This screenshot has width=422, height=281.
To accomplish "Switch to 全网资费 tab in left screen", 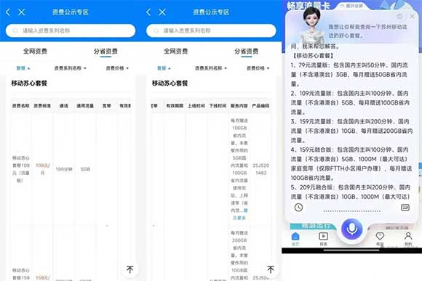I will [x=35, y=51].
